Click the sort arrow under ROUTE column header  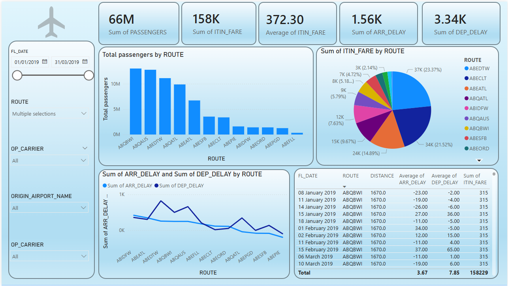tap(344, 187)
